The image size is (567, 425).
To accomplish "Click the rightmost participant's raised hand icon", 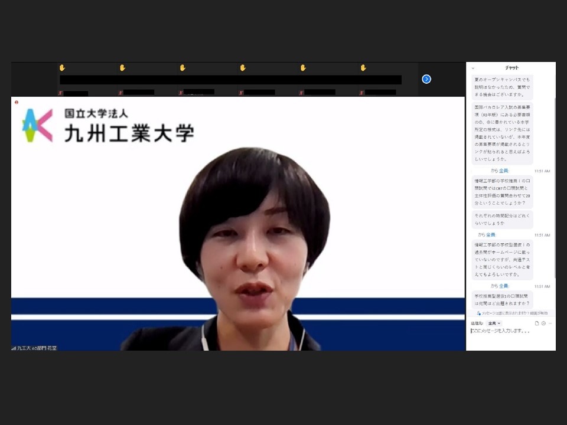I will [363, 68].
